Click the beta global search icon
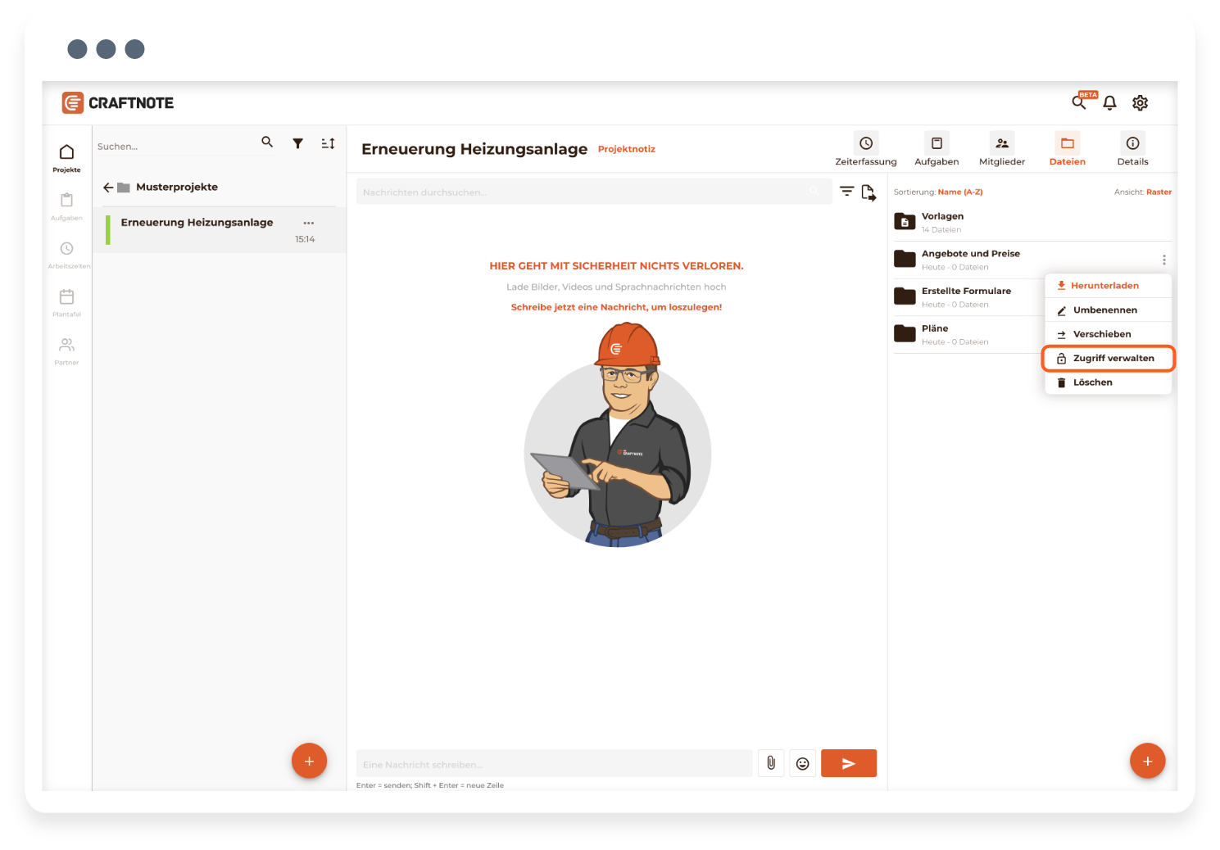1220x850 pixels. [x=1080, y=102]
